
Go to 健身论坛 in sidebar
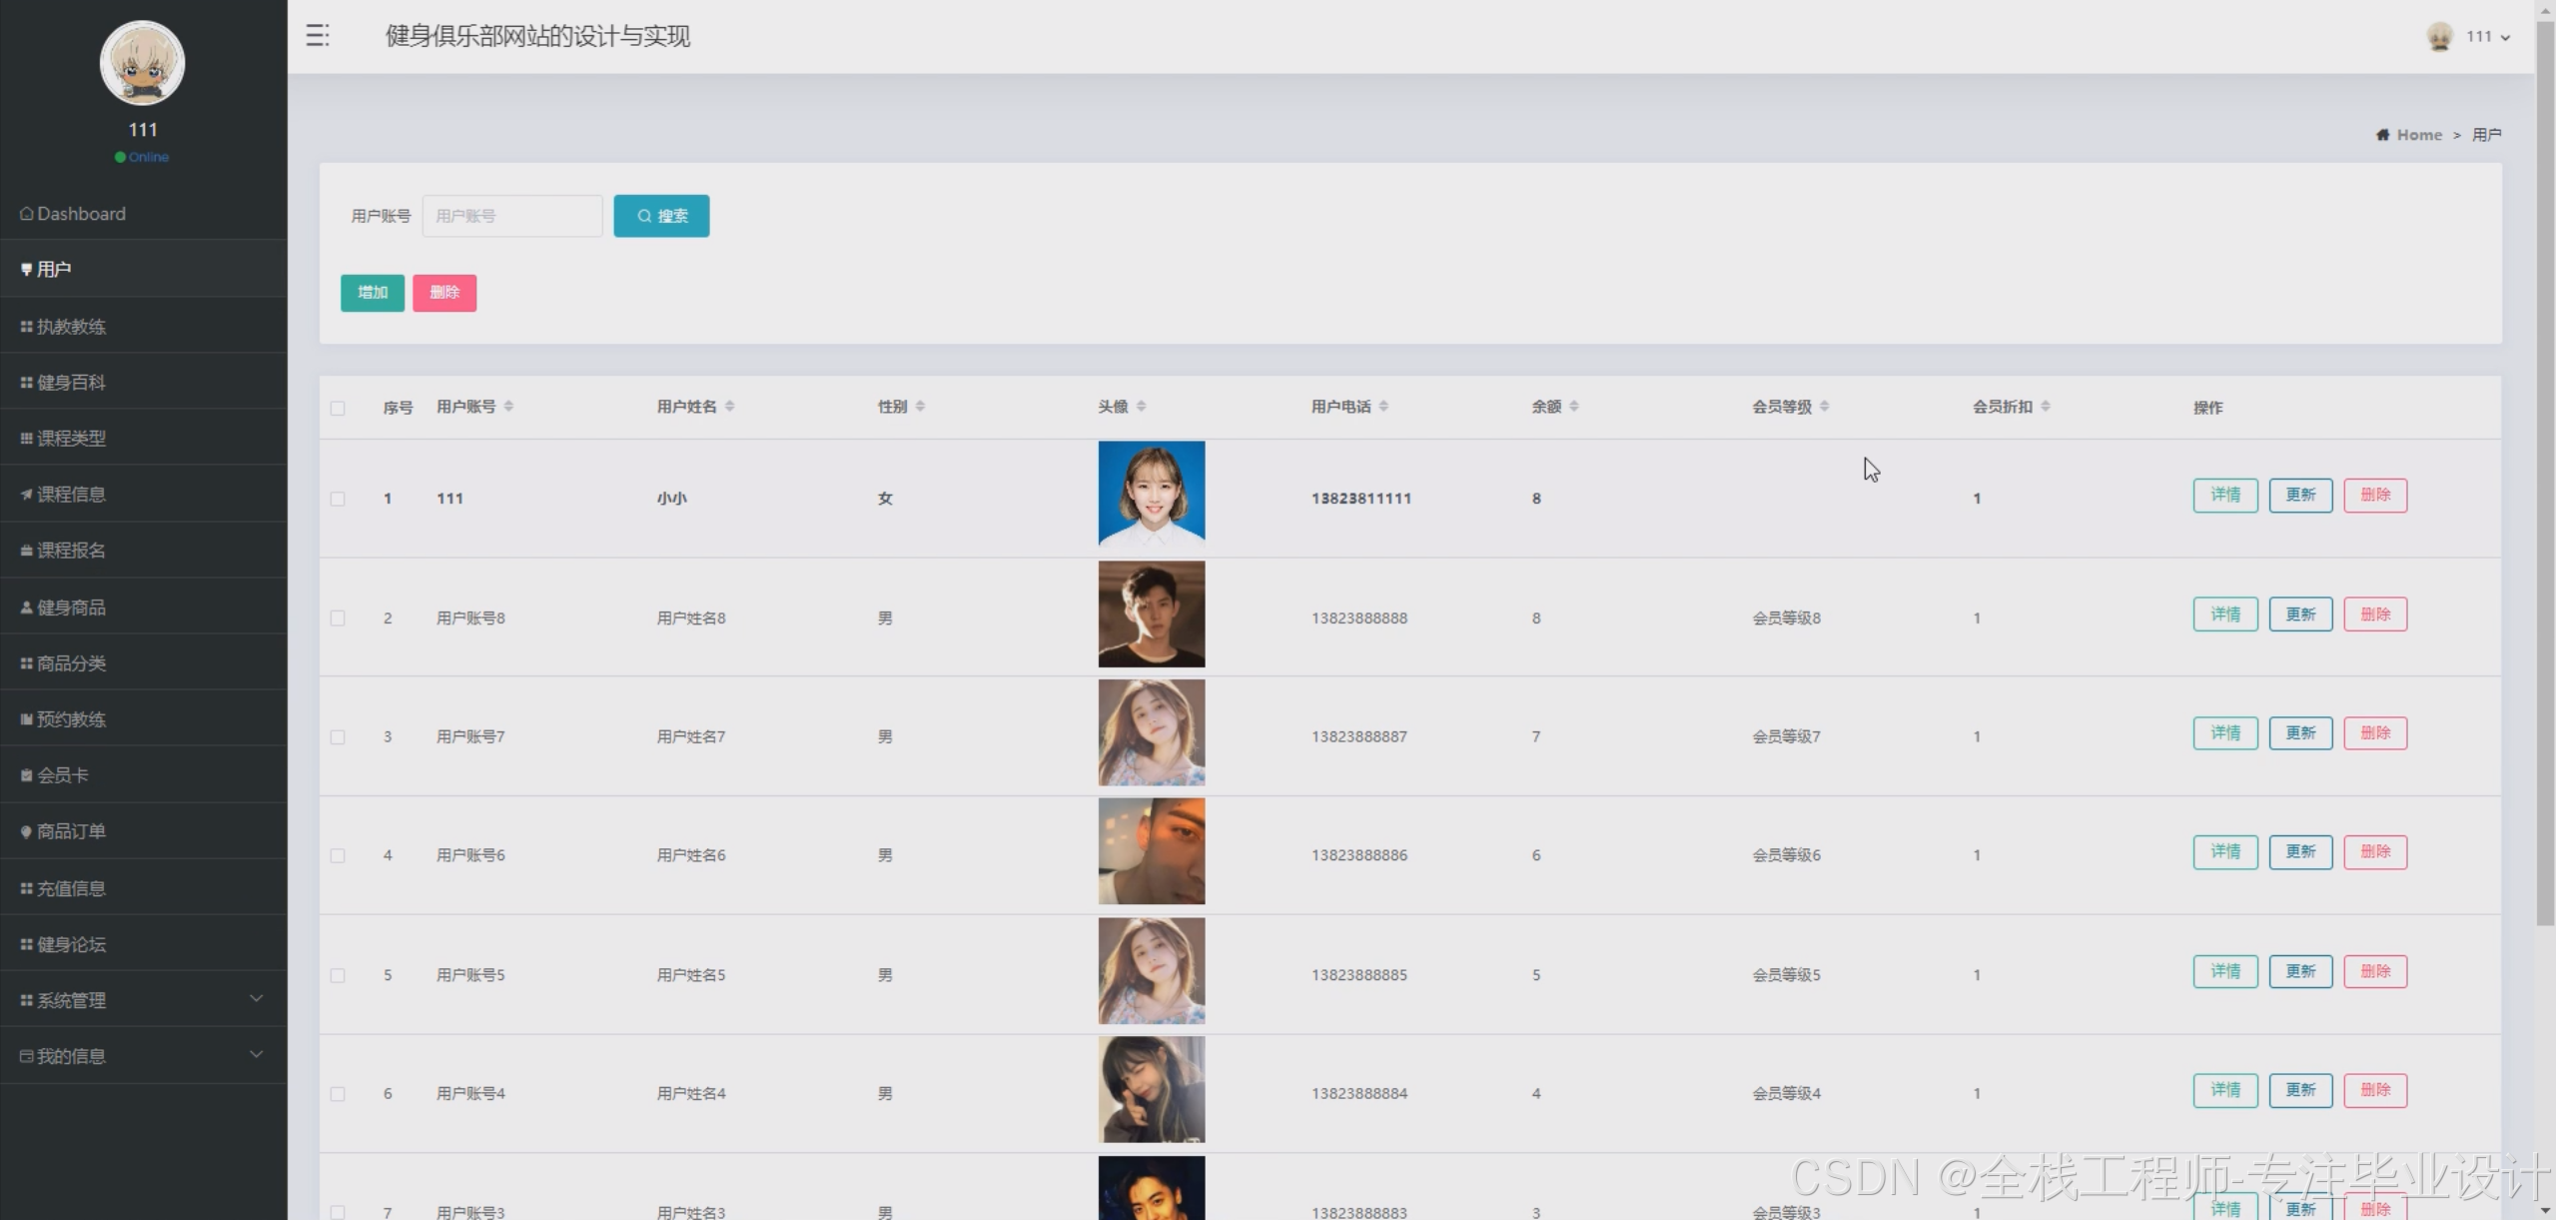(x=71, y=944)
